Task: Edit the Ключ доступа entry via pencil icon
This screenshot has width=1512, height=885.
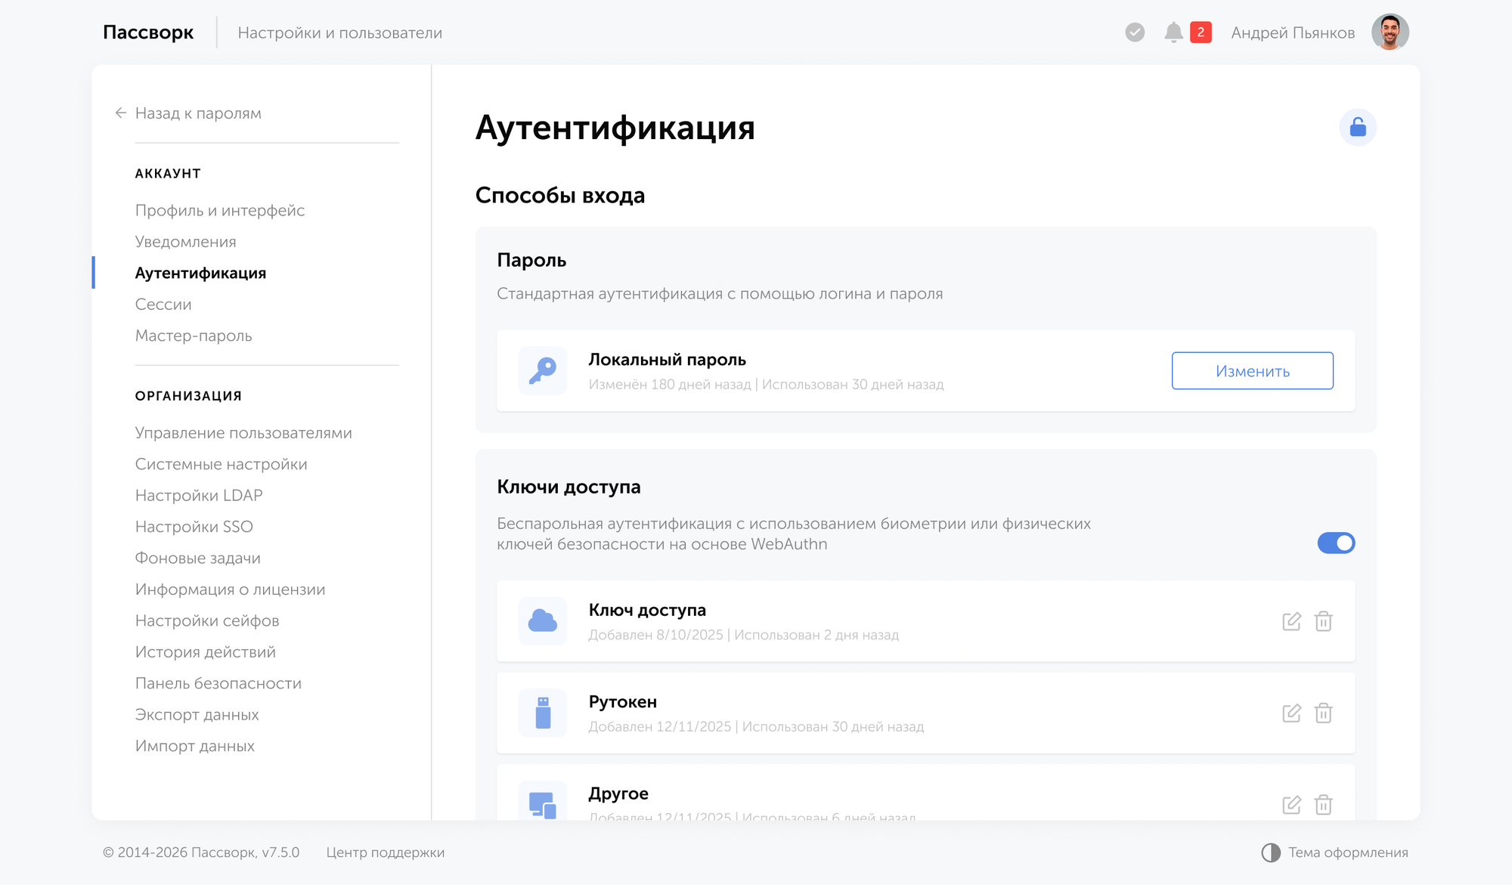Action: [x=1292, y=620]
